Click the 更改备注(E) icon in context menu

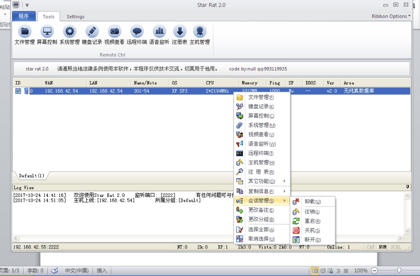(240, 210)
